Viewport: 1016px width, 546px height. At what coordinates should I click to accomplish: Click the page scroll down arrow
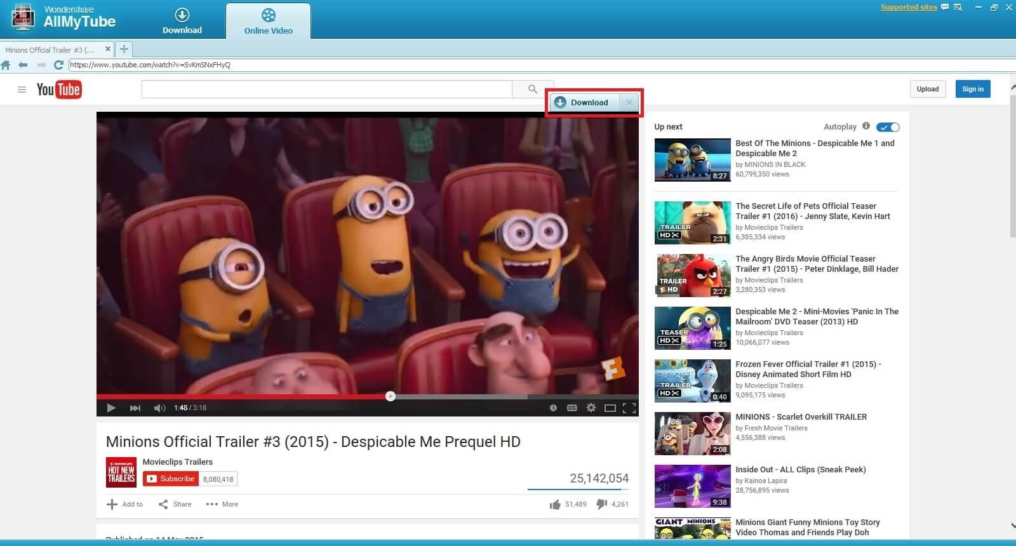click(1012, 525)
